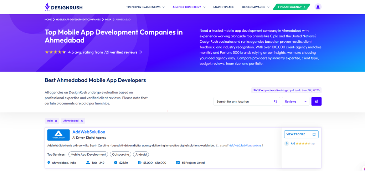The height and width of the screenshot is (171, 365).
Task: Click the budget icon beside $1,000 - $10,000
Action: [140, 162]
